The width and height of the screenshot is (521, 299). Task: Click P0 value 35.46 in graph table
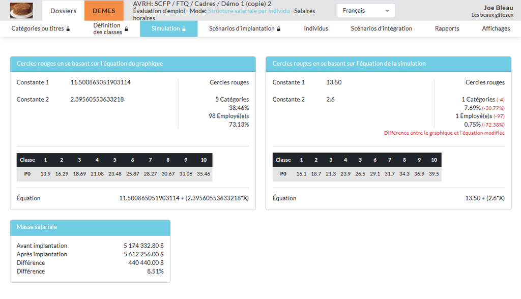pos(204,174)
